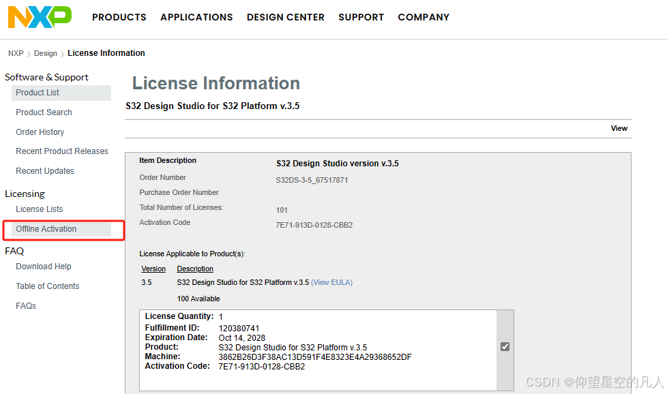Viewport: 667px width, 394px height.
Task: Open Table of Contents link
Action: pos(48,286)
